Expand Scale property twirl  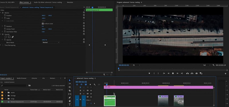(x=2, y=18)
